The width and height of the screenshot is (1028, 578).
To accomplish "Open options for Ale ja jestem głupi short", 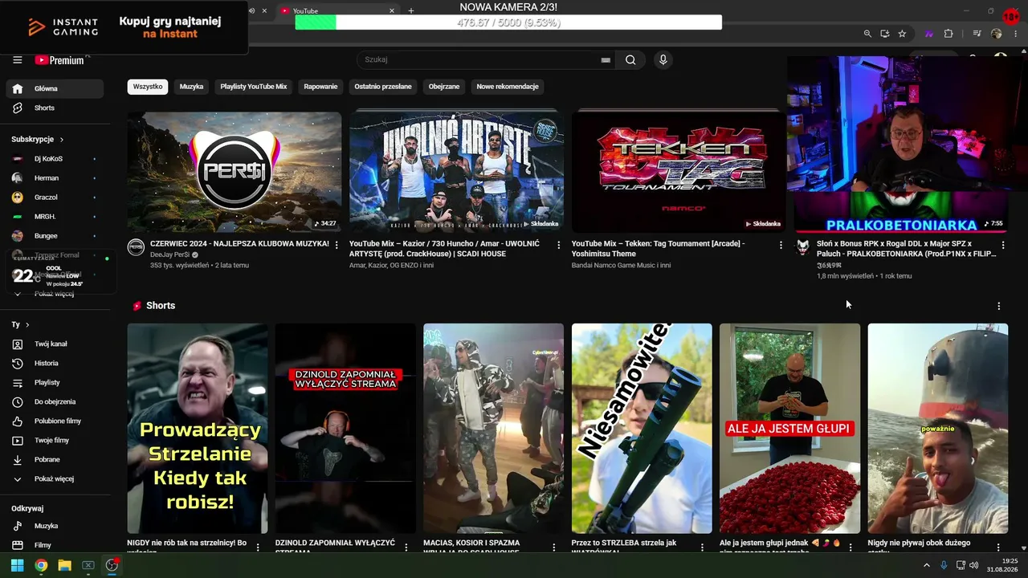I will click(x=851, y=547).
